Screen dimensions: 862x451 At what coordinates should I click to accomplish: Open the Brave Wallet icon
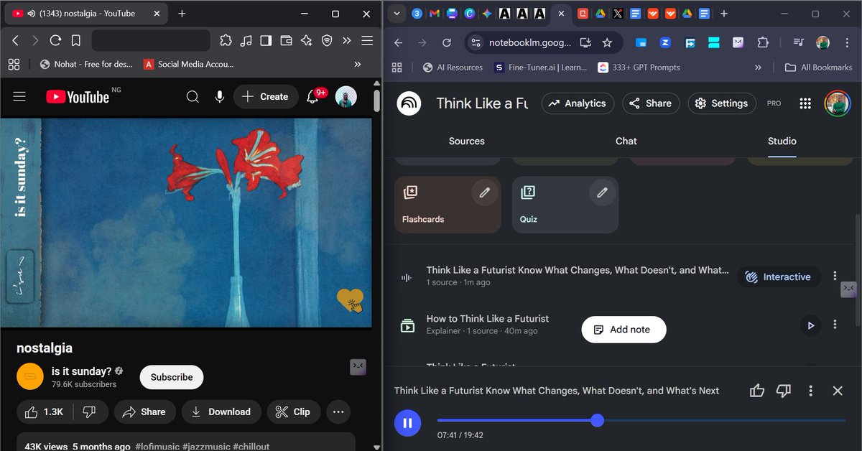tap(286, 41)
